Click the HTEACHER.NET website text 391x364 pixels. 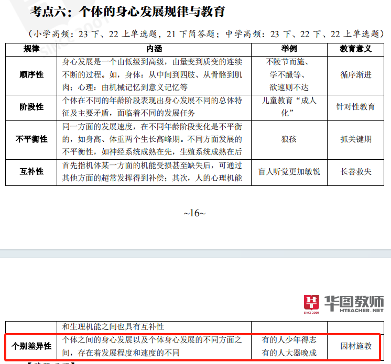pyautogui.click(x=354, y=311)
